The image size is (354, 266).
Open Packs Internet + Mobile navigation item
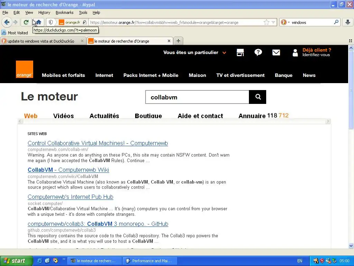151,75
